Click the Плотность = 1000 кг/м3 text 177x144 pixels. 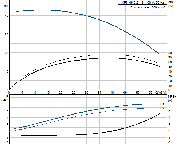[148, 7]
